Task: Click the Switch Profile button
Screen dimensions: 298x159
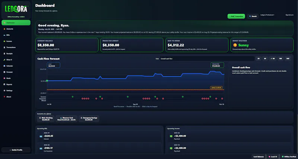Action: point(16,150)
